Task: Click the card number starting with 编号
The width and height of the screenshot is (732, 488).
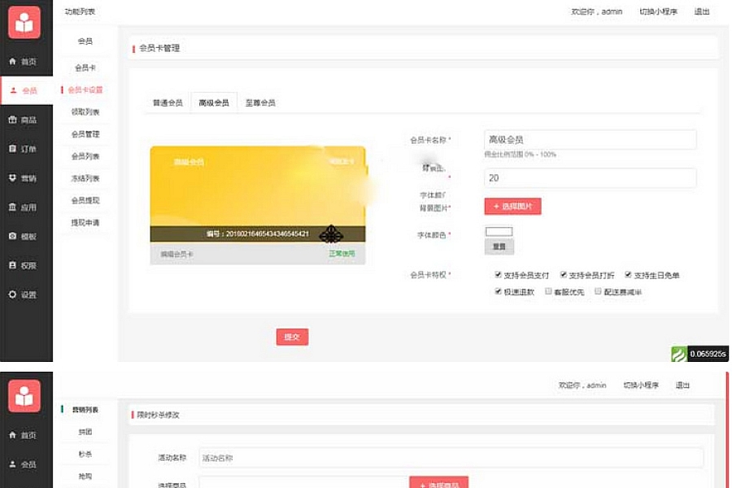Action: tap(258, 233)
